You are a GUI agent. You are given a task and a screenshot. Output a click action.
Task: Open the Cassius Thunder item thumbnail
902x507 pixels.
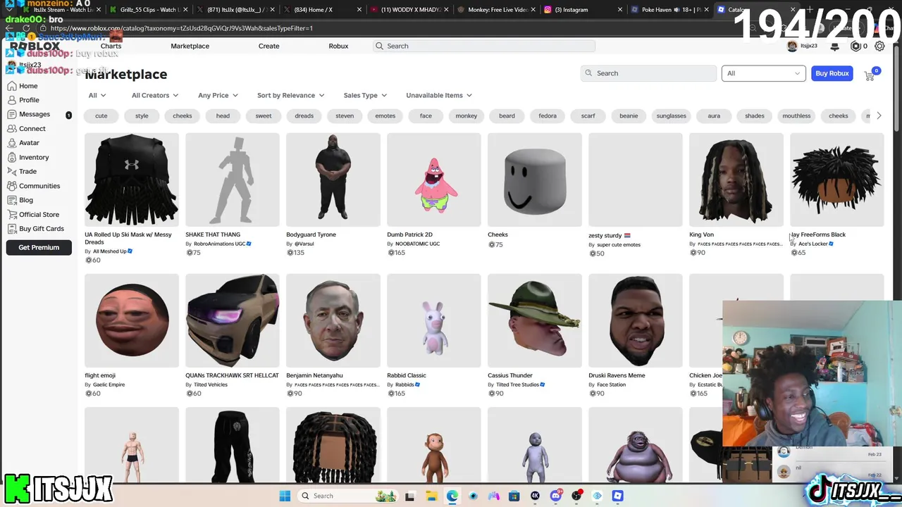click(534, 320)
